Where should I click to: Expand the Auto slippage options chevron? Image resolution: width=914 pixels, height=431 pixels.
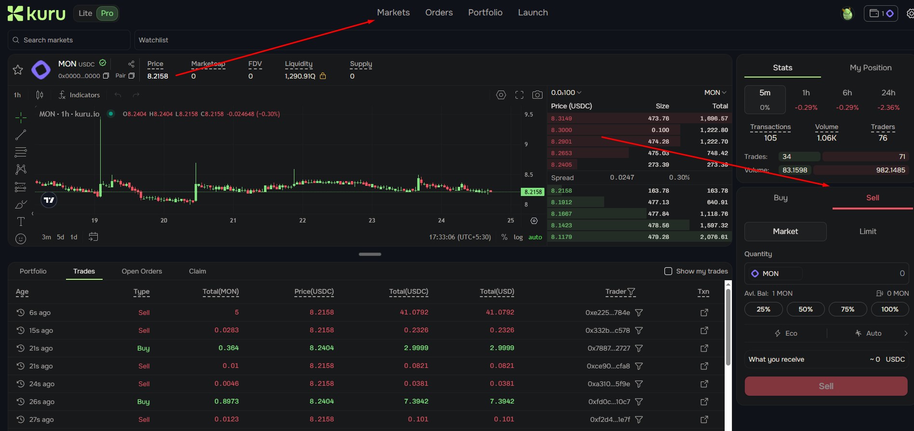click(x=905, y=333)
